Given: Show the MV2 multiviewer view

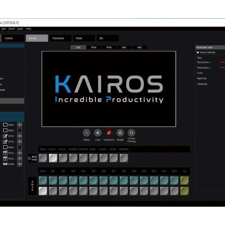Looking at the screenshot, I should (x=139, y=47).
